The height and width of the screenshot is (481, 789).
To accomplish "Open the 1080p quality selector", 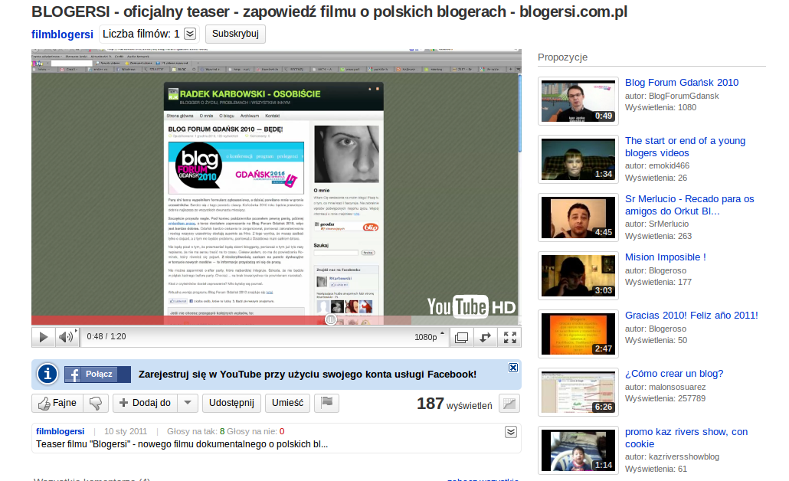I will click(x=430, y=337).
